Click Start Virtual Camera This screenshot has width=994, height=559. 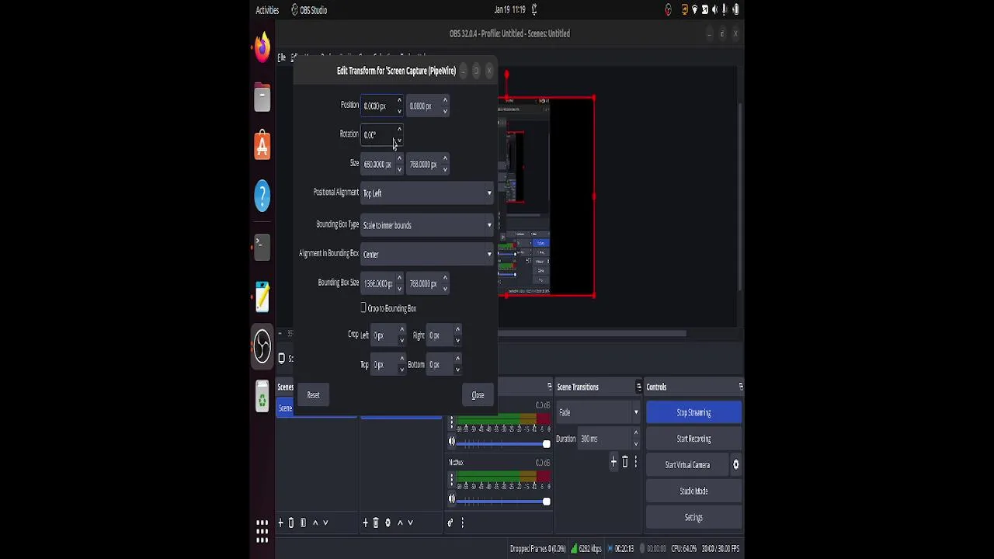(687, 465)
